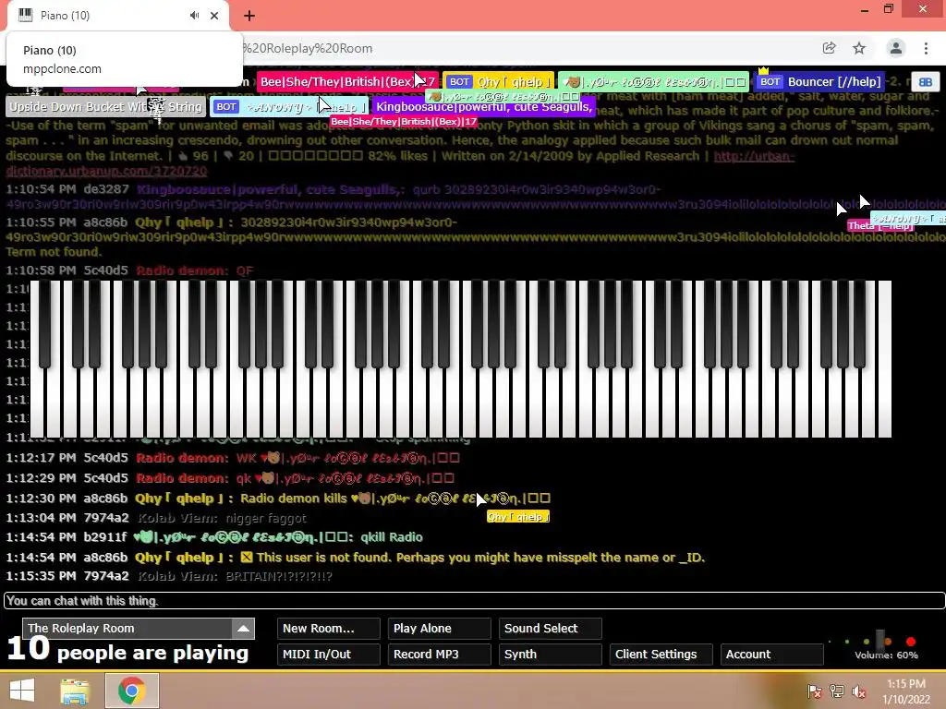Open the Windows Start menu

[22, 691]
